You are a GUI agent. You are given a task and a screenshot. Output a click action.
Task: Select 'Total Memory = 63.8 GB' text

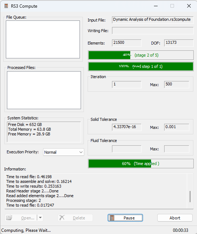click(30, 129)
